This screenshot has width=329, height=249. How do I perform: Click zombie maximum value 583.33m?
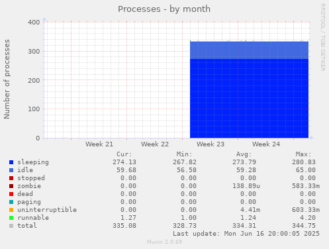pos(306,186)
